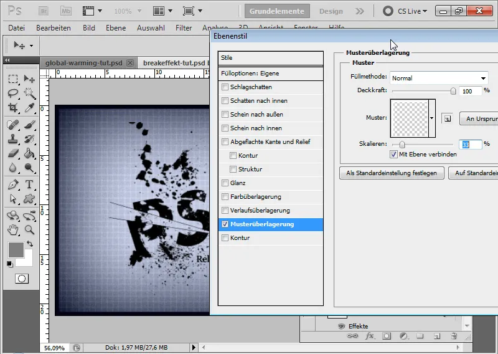Select the Clone Stamp tool

coord(13,139)
